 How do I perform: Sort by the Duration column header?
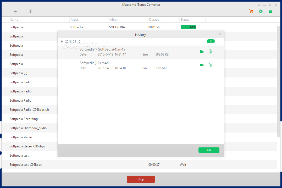pos(155,20)
